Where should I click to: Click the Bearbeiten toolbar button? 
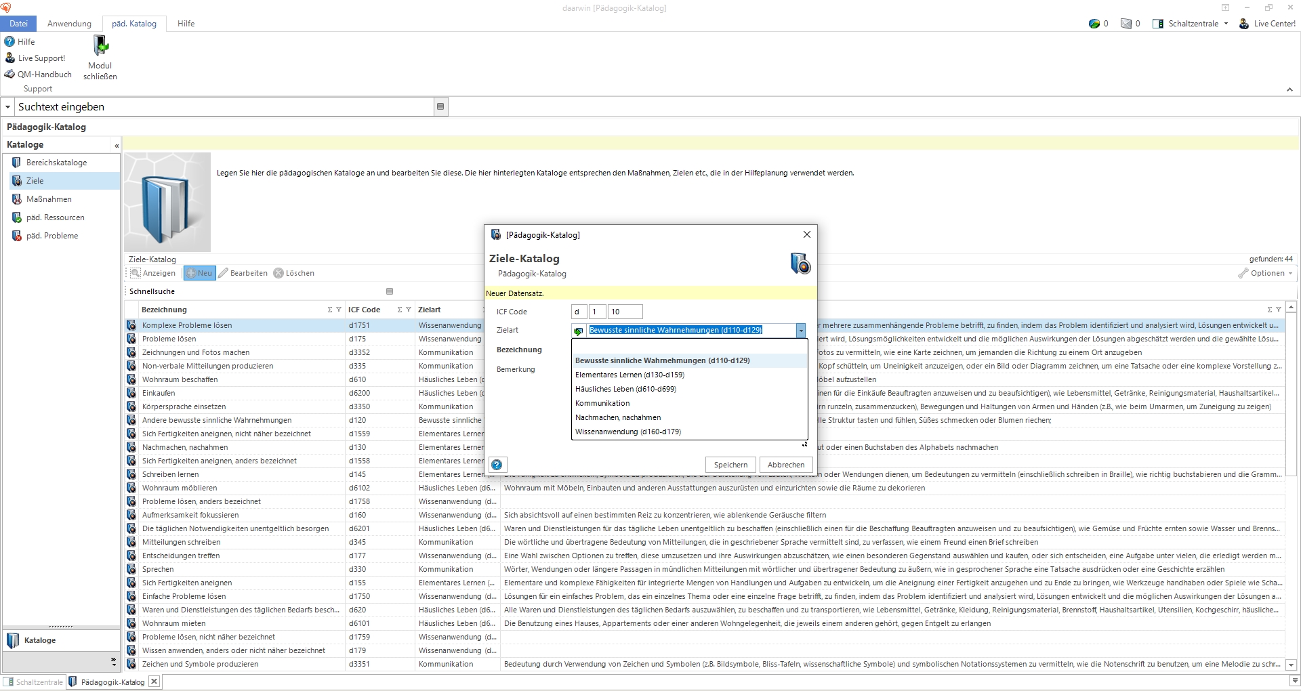point(243,273)
